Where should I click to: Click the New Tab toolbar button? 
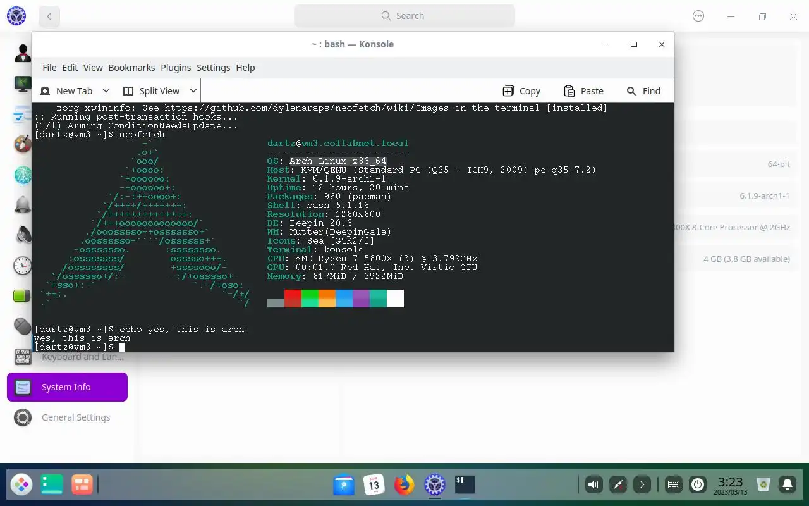click(66, 91)
